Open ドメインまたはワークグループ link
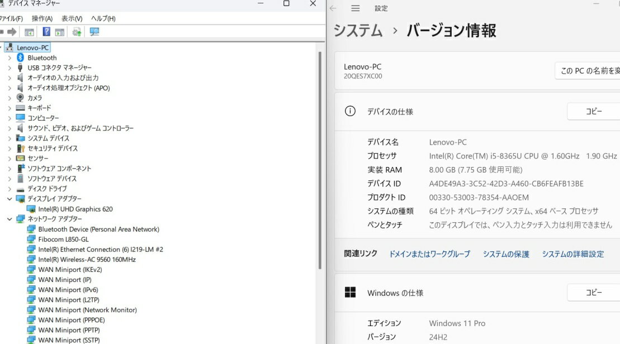The width and height of the screenshot is (620, 344). 430,254
